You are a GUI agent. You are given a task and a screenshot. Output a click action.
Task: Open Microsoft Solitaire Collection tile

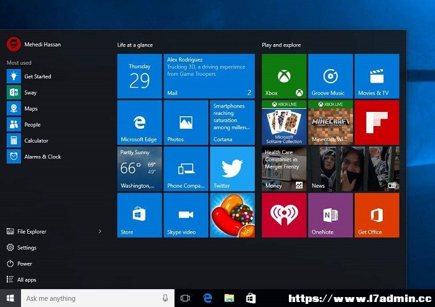point(284,122)
